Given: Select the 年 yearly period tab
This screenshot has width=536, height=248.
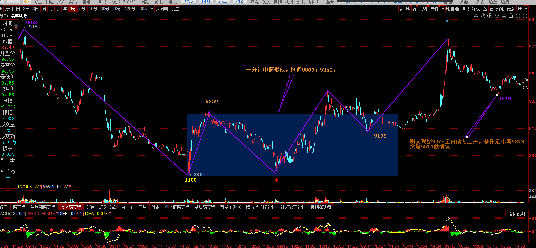Looking at the screenshot, I should pos(65,9).
